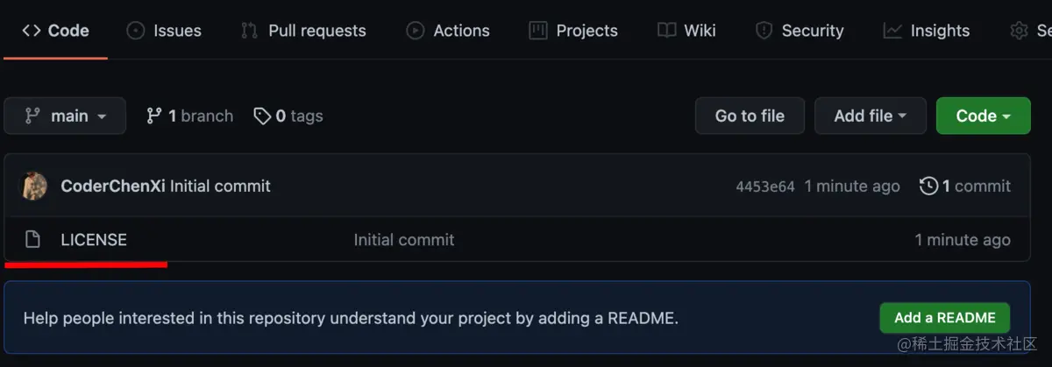
Task: Click the Add a README button
Action: [x=944, y=318]
